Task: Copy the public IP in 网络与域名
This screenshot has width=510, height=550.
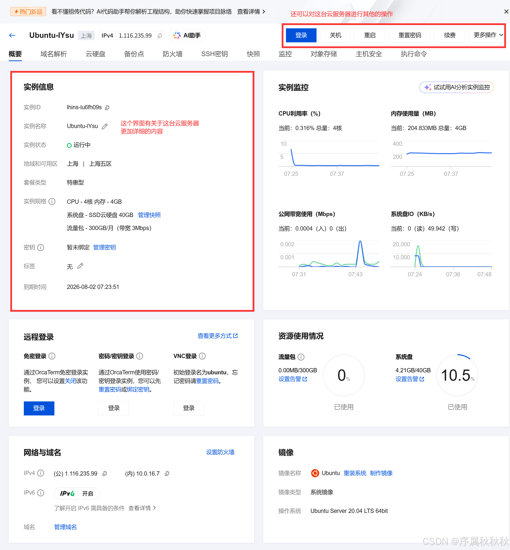Action: click(x=105, y=474)
